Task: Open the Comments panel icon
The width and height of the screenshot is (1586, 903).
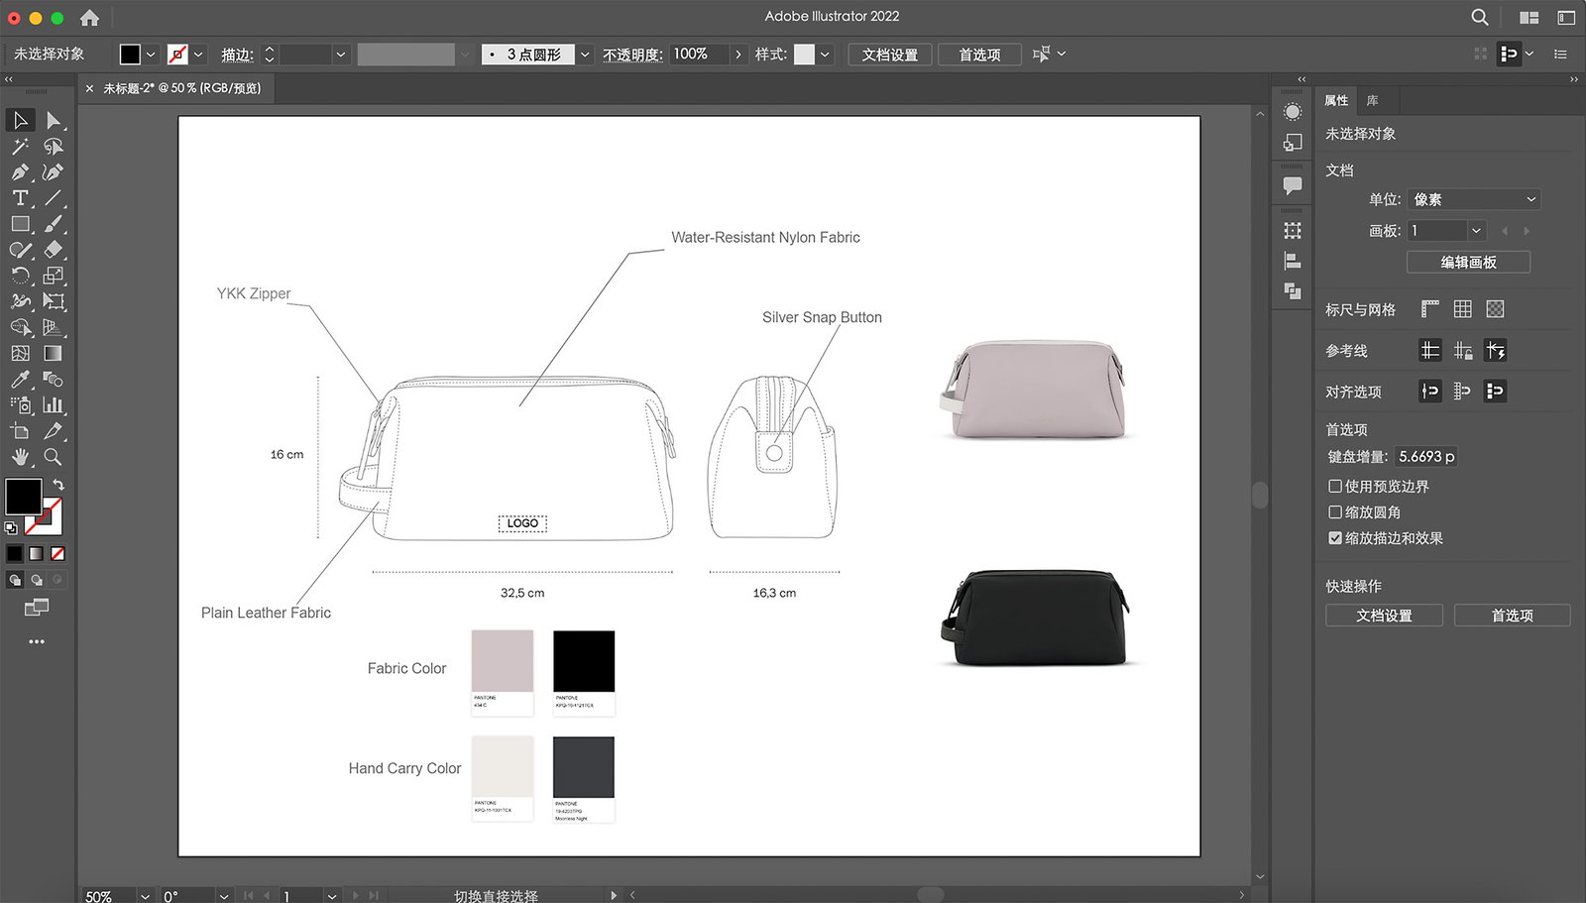Action: coord(1293,185)
